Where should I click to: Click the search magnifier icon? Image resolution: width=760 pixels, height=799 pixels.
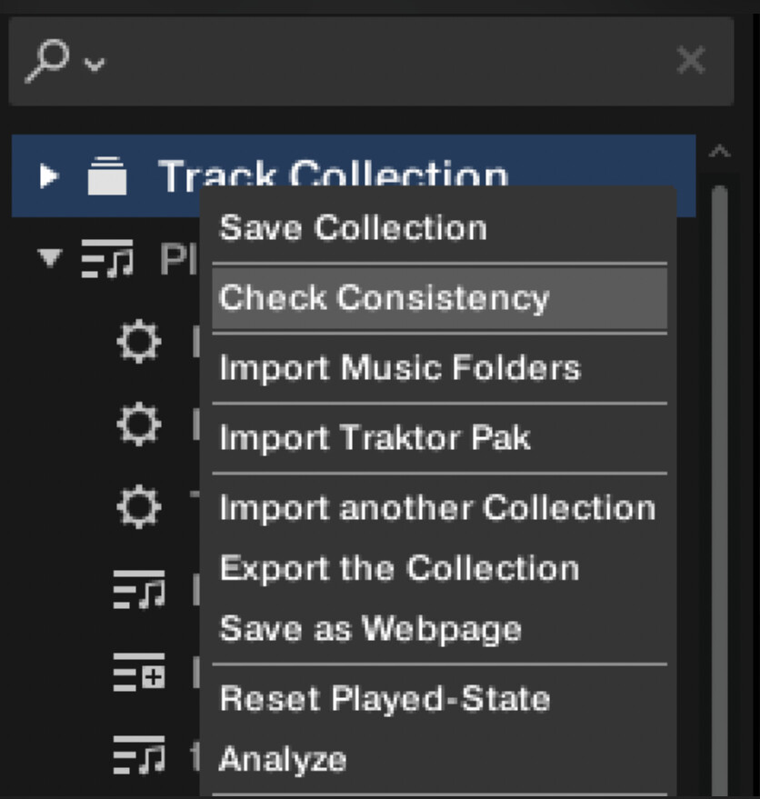(x=49, y=61)
